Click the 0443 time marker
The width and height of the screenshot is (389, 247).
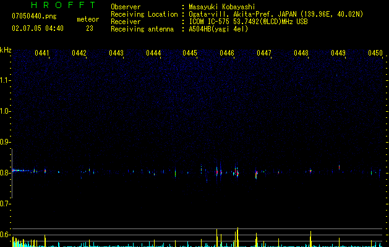tap(116, 53)
